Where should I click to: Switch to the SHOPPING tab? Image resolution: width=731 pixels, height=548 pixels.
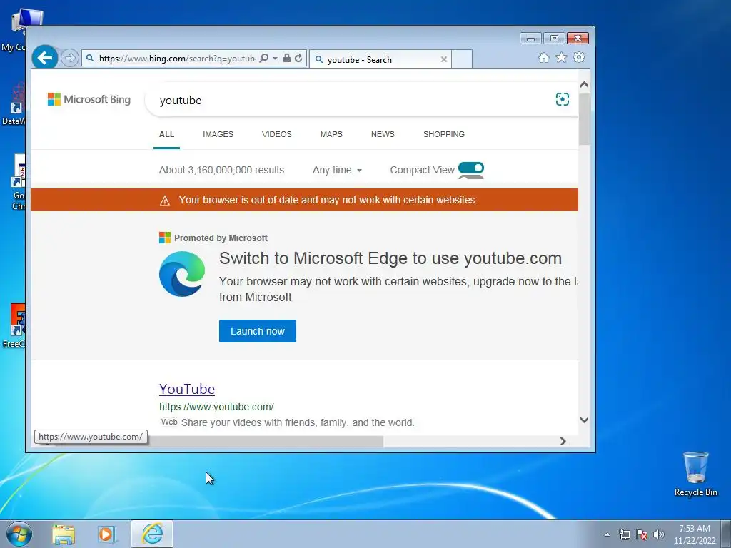pos(443,134)
